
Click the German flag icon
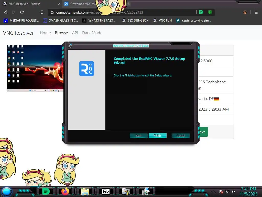pyautogui.click(x=216, y=99)
